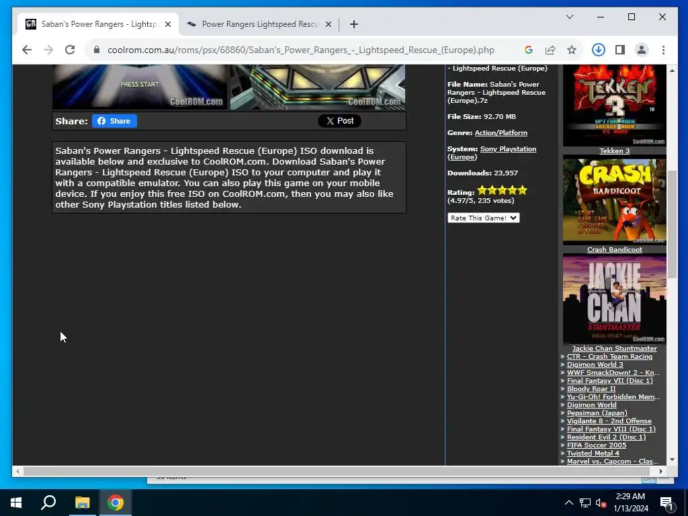Click the scroll left arrow
This screenshot has width=688, height=516.
17,471
